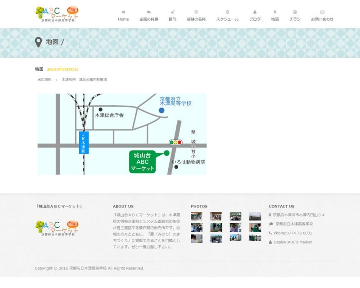The height and width of the screenshot is (288, 360).
Task: Go to the お問い合わせ menu item
Action: 322,19
